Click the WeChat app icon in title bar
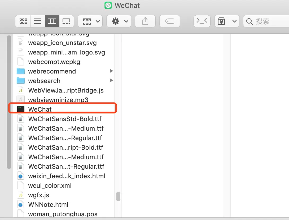This screenshot has height=220, width=289. pos(108,5)
